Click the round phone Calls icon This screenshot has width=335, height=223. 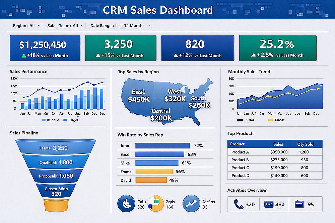click(x=126, y=203)
